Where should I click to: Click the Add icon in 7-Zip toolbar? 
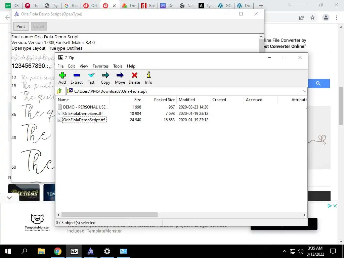click(62, 76)
